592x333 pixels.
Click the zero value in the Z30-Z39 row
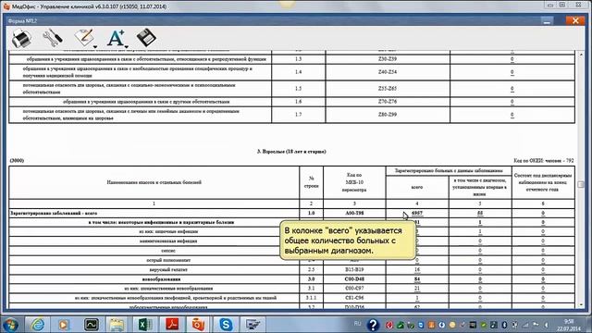point(512,59)
